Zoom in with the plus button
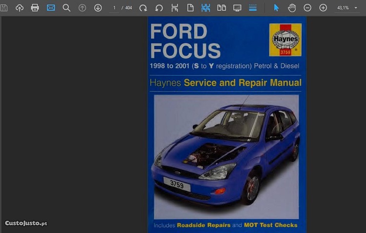366x233 pixels. (x=323, y=8)
